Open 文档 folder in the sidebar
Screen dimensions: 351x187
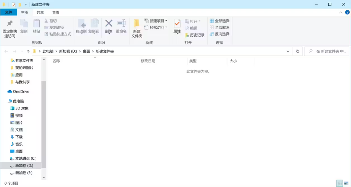(16, 130)
